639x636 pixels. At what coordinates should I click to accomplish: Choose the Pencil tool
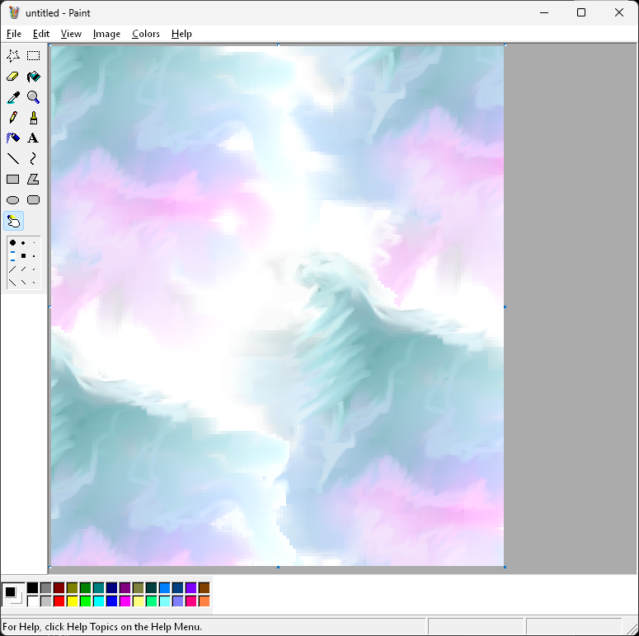tap(13, 118)
